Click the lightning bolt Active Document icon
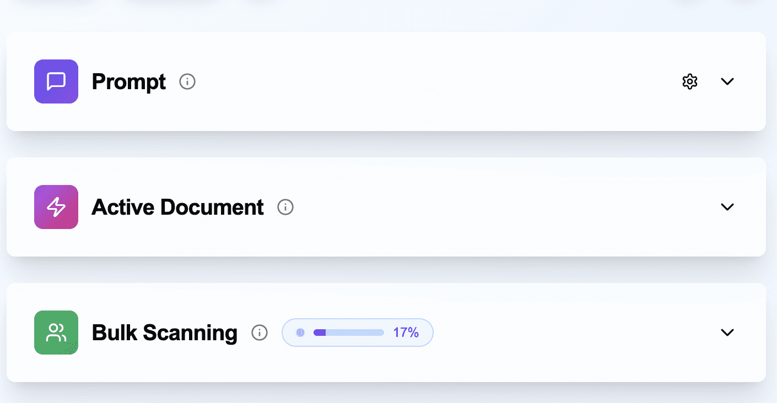 tap(56, 207)
